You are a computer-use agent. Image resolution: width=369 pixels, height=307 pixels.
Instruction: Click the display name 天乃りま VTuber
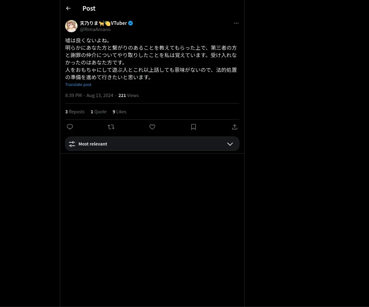tap(103, 23)
